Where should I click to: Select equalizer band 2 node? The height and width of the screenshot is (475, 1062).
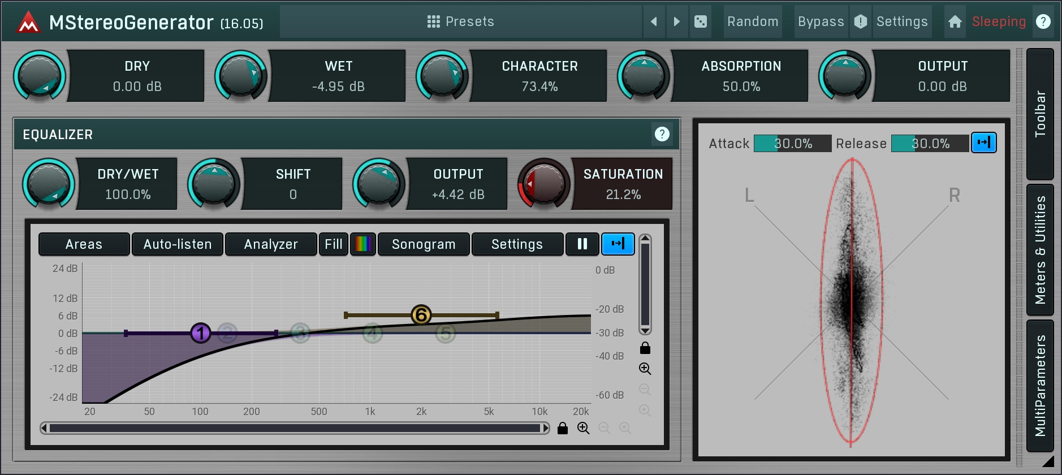tap(227, 334)
